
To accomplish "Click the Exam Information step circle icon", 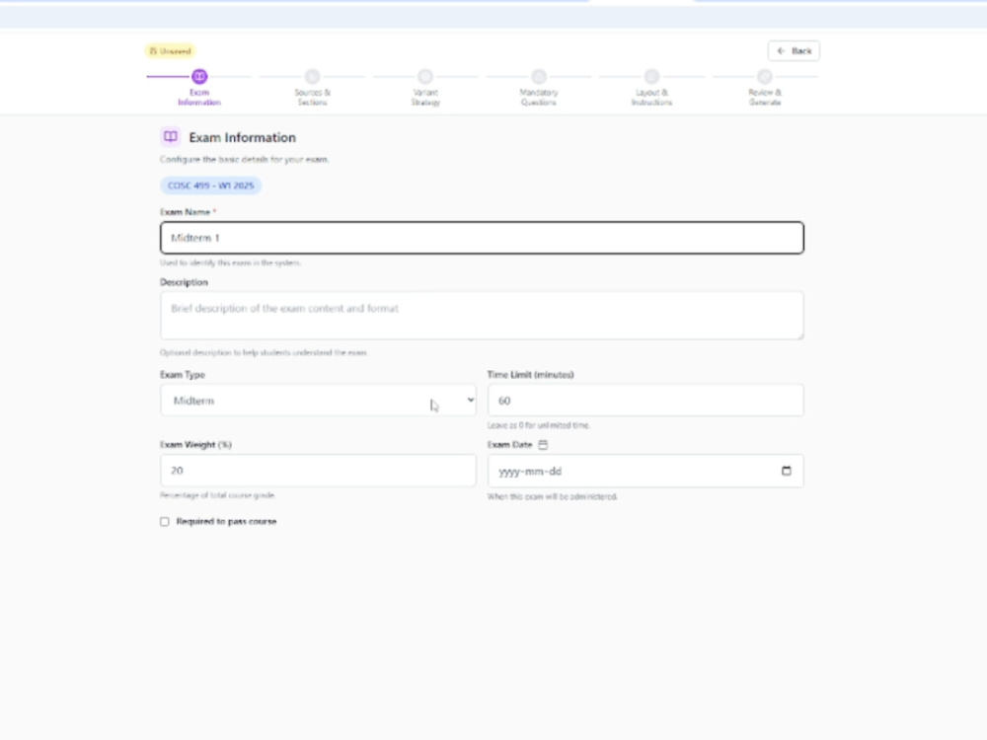I will click(x=199, y=77).
